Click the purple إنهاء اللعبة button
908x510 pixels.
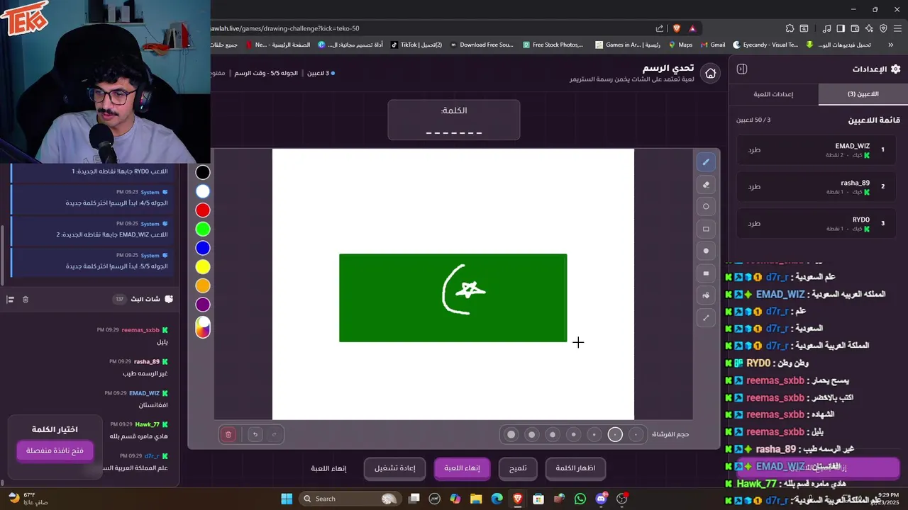pyautogui.click(x=462, y=468)
